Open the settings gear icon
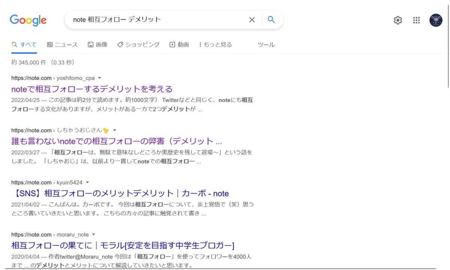This screenshot has width=450, height=270. (x=398, y=20)
